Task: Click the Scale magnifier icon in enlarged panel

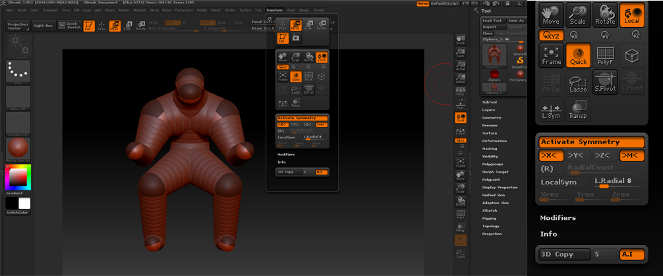Action: tap(578, 16)
